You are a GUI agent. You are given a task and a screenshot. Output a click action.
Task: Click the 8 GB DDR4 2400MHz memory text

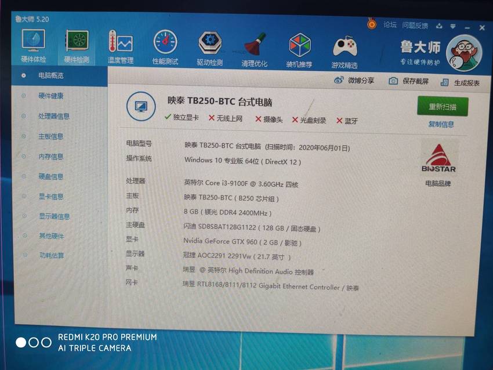[227, 212]
